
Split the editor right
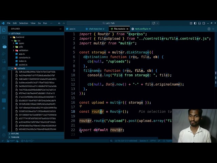[x=209, y=29]
